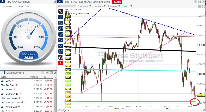Sort market overview by Wert column
Screen dimensions: 206x112
[3, 77]
